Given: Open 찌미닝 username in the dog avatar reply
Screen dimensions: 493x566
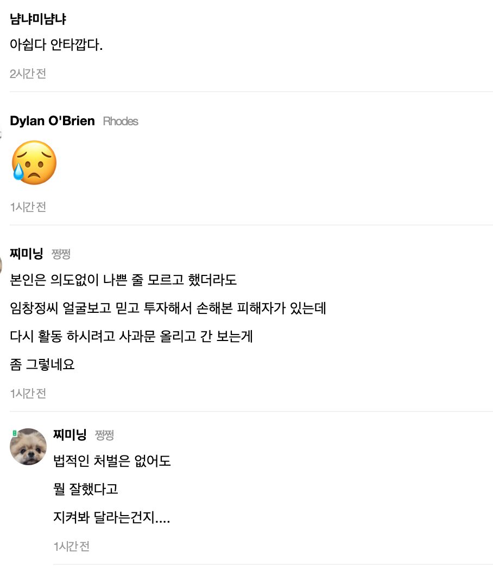Looking at the screenshot, I should [70, 435].
